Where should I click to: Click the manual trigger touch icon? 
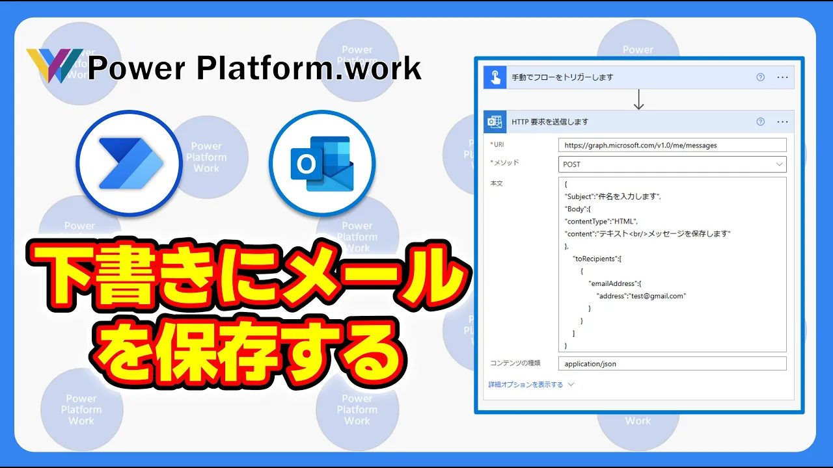point(495,77)
